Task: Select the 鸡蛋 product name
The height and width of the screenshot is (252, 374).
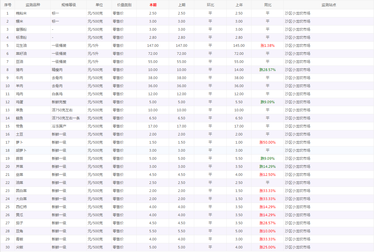Action: (x=19, y=102)
